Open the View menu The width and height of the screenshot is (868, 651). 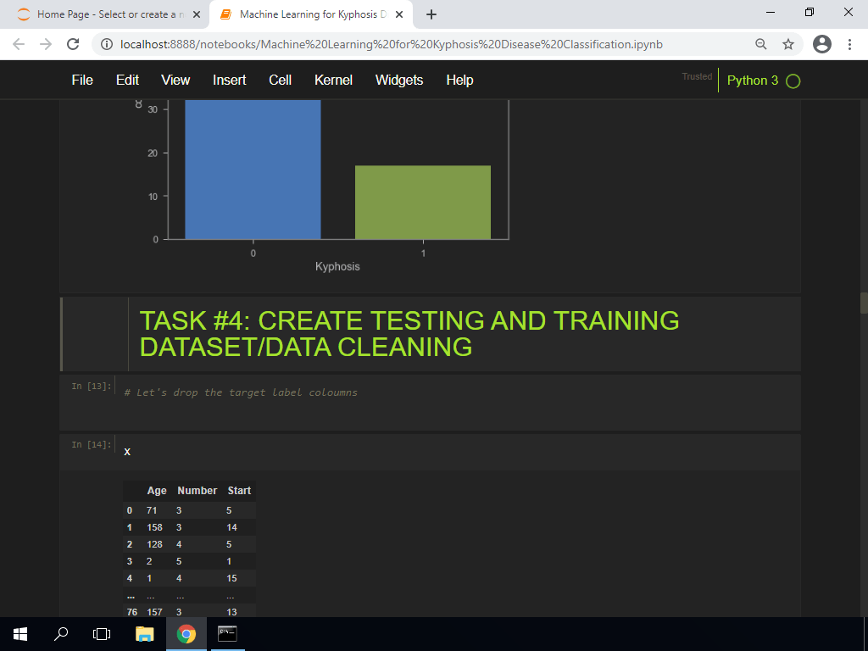pos(175,81)
